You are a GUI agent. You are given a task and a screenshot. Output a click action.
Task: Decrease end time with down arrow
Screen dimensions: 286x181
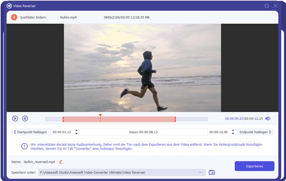tap(233, 134)
